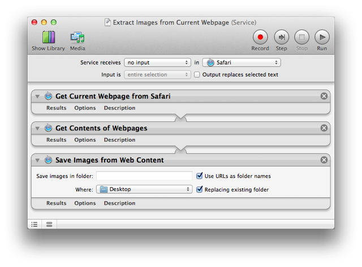
Task: Run the workflow
Action: (x=322, y=38)
